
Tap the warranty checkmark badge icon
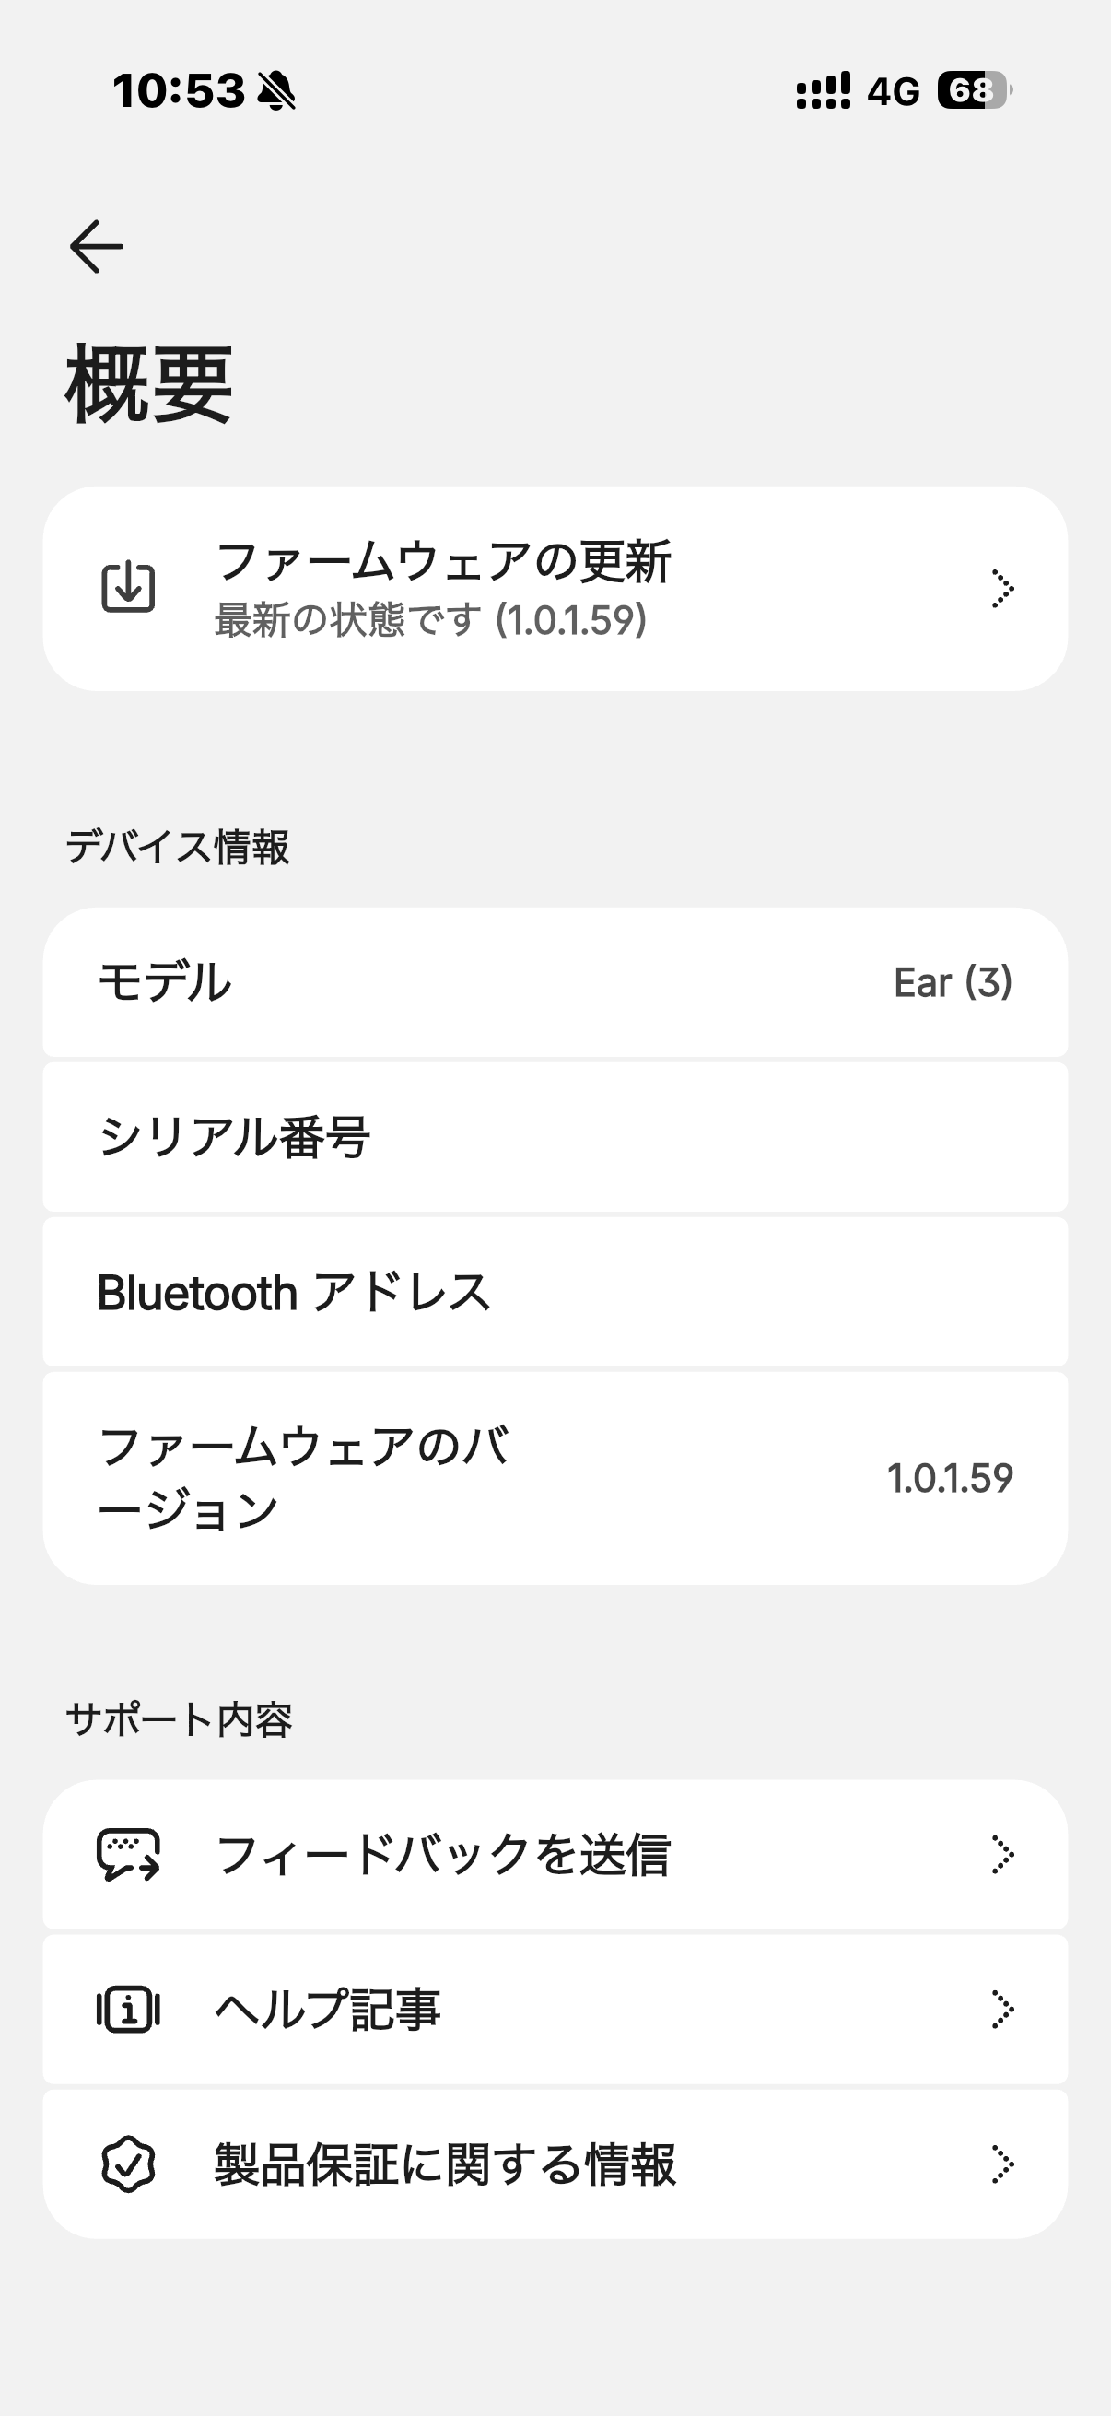(x=128, y=2164)
